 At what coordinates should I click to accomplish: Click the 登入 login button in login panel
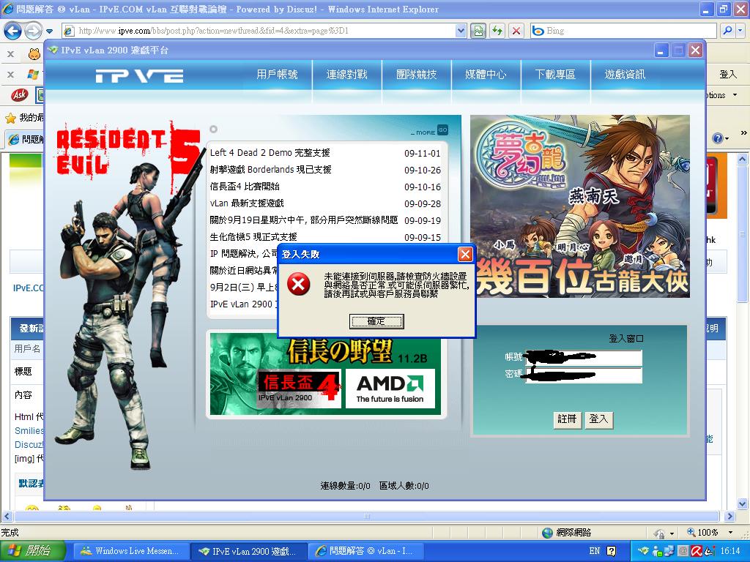pos(598,419)
